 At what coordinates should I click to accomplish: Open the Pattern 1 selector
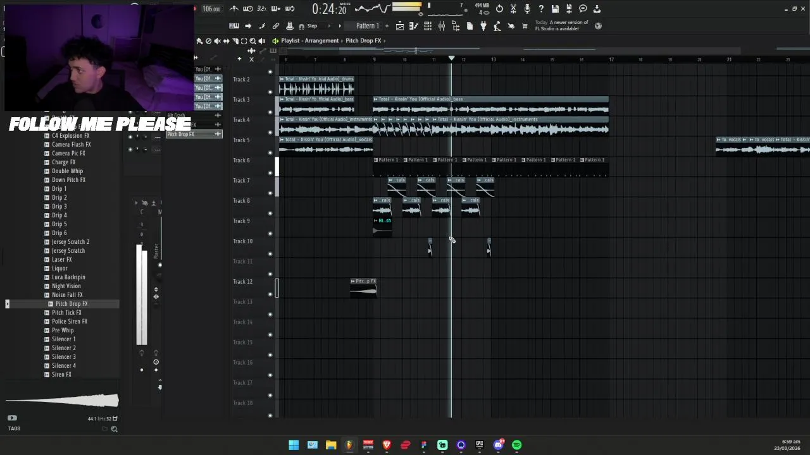pos(367,26)
